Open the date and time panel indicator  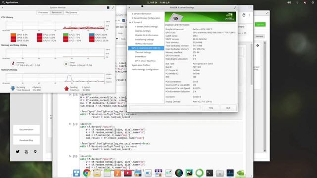click(x=158, y=2)
